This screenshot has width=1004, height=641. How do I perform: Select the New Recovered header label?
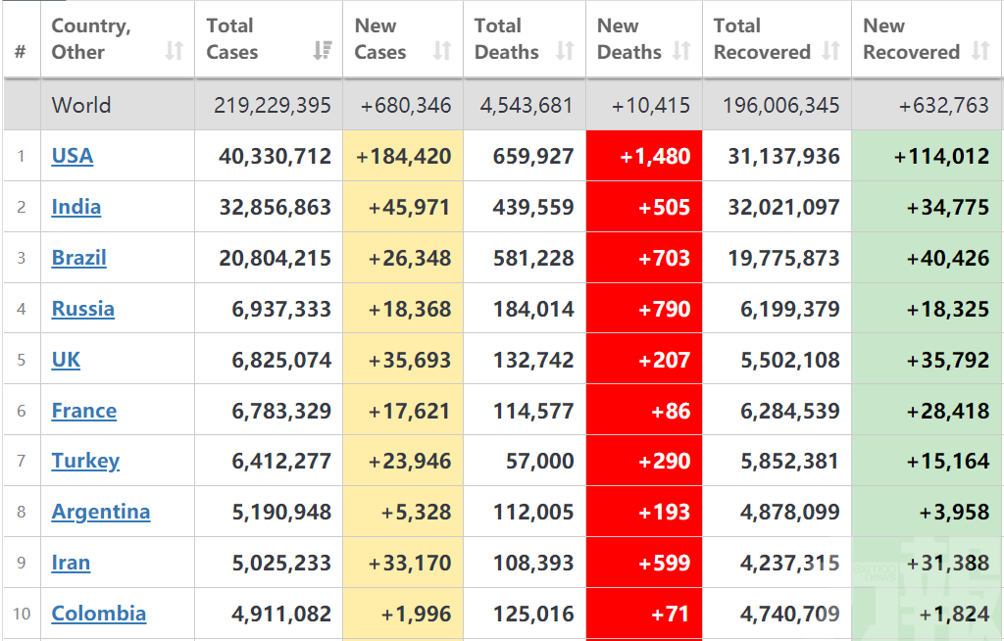coord(911,38)
